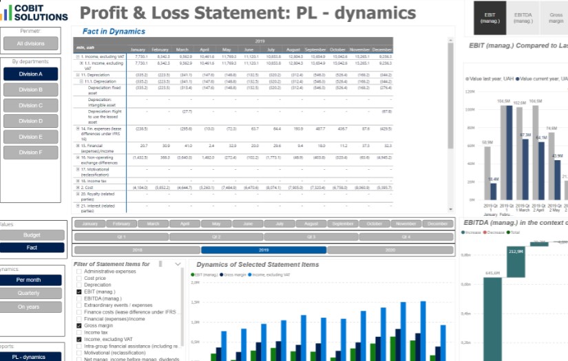Screen dimensions: 568x361
Task: Expand row 15. Financial (expenses)/income
Action: (x=78, y=145)
